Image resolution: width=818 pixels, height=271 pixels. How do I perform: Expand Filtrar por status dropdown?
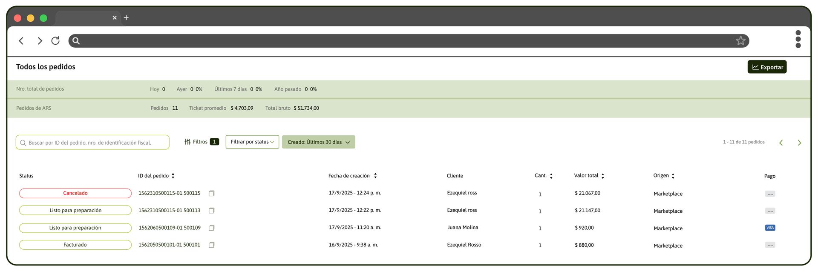(x=252, y=142)
